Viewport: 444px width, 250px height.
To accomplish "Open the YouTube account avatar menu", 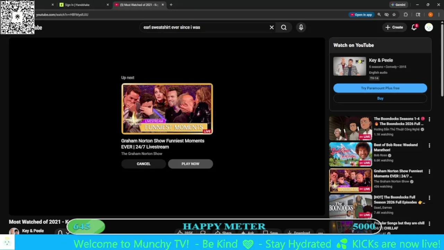I will (x=429, y=27).
